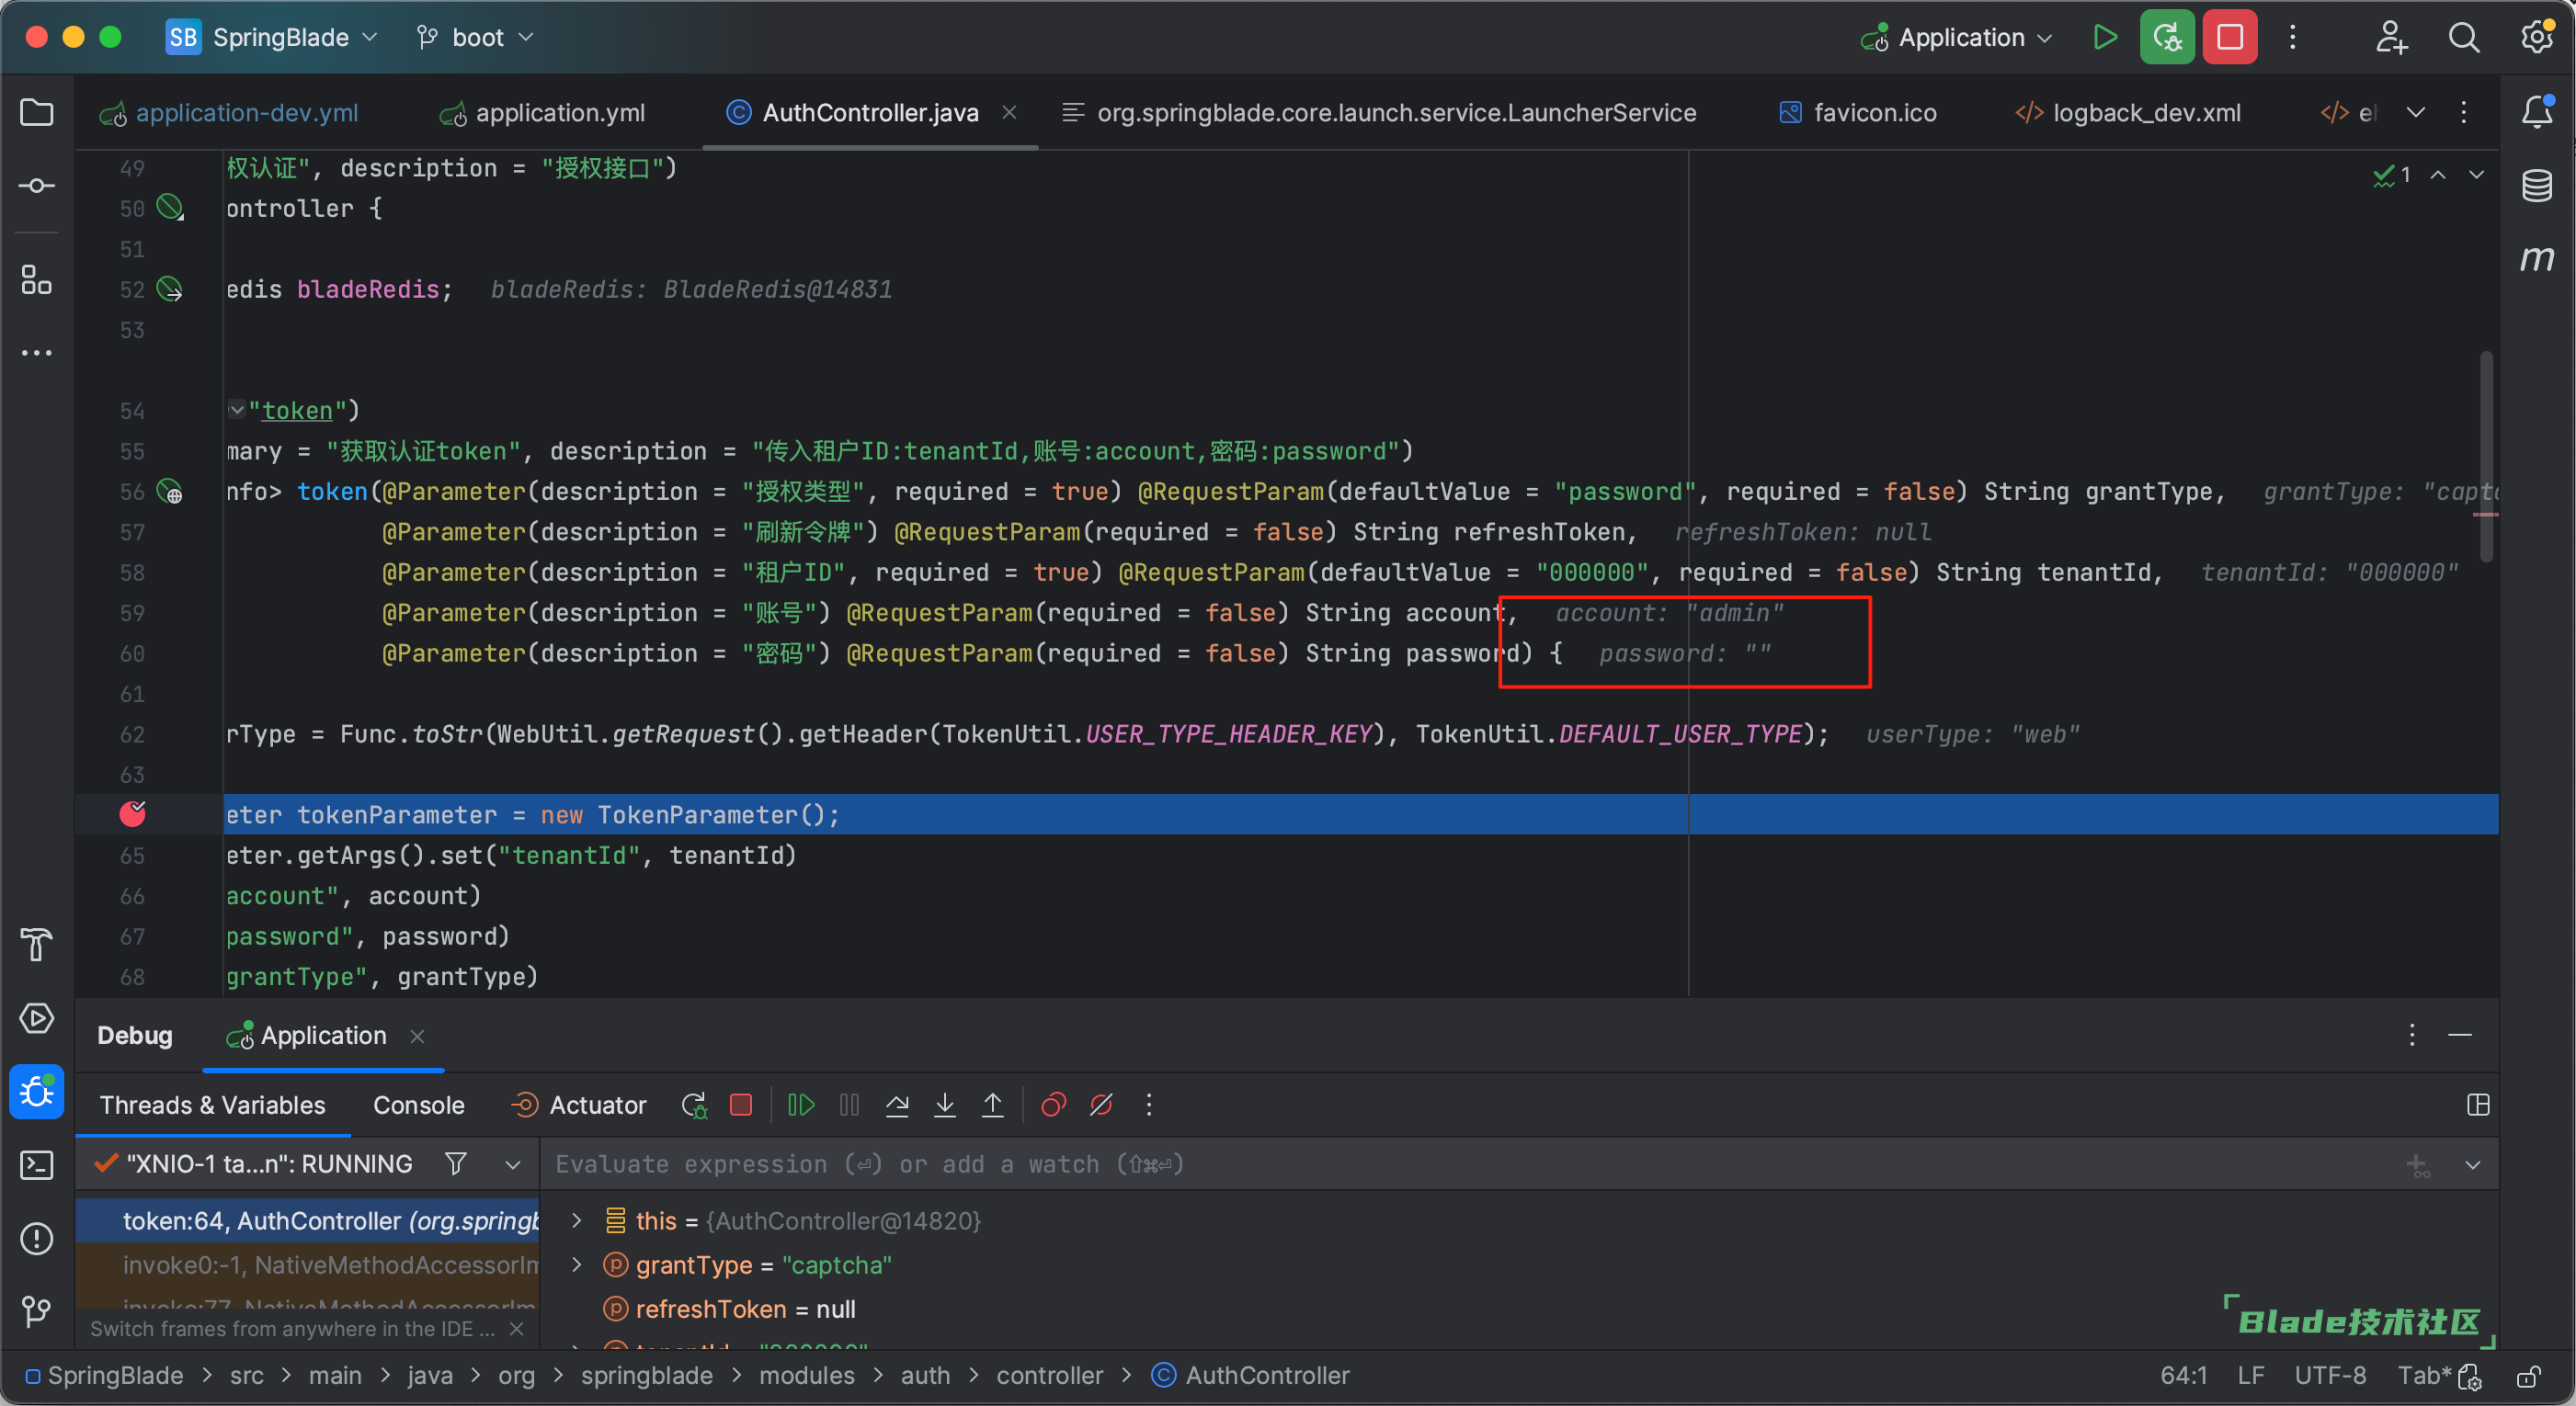Viewport: 2576px width, 1406px height.
Task: Open Search Everywhere magnifier icon
Action: 2464,38
